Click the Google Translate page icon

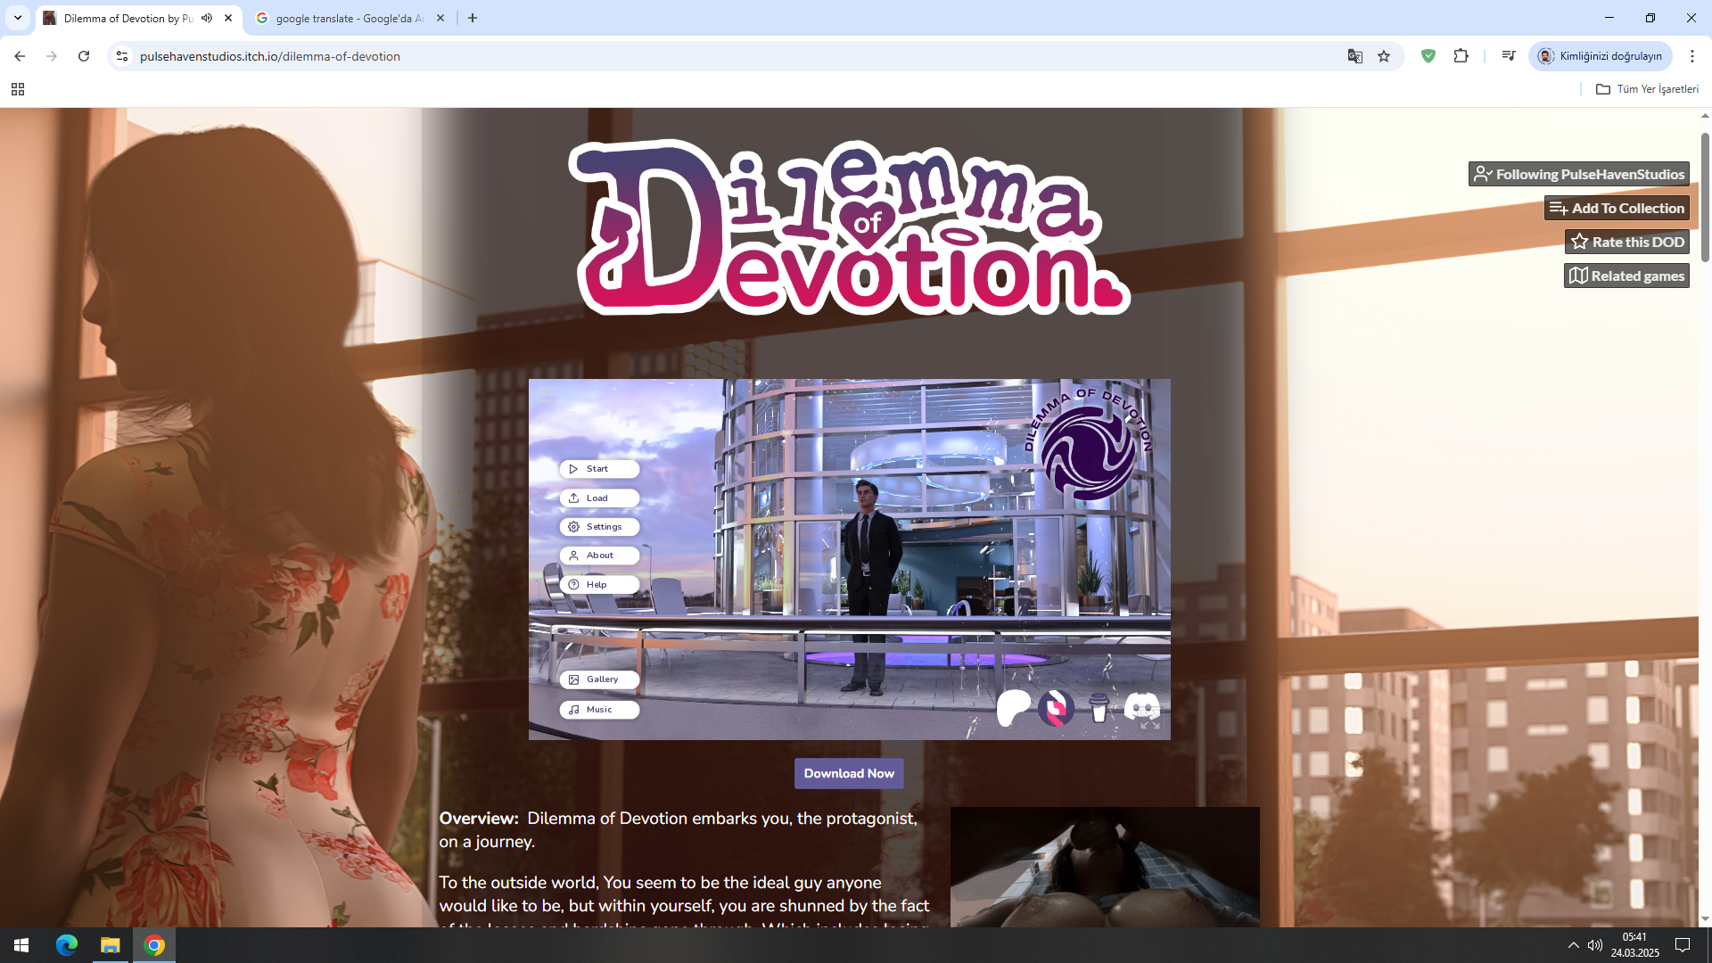(x=1354, y=56)
